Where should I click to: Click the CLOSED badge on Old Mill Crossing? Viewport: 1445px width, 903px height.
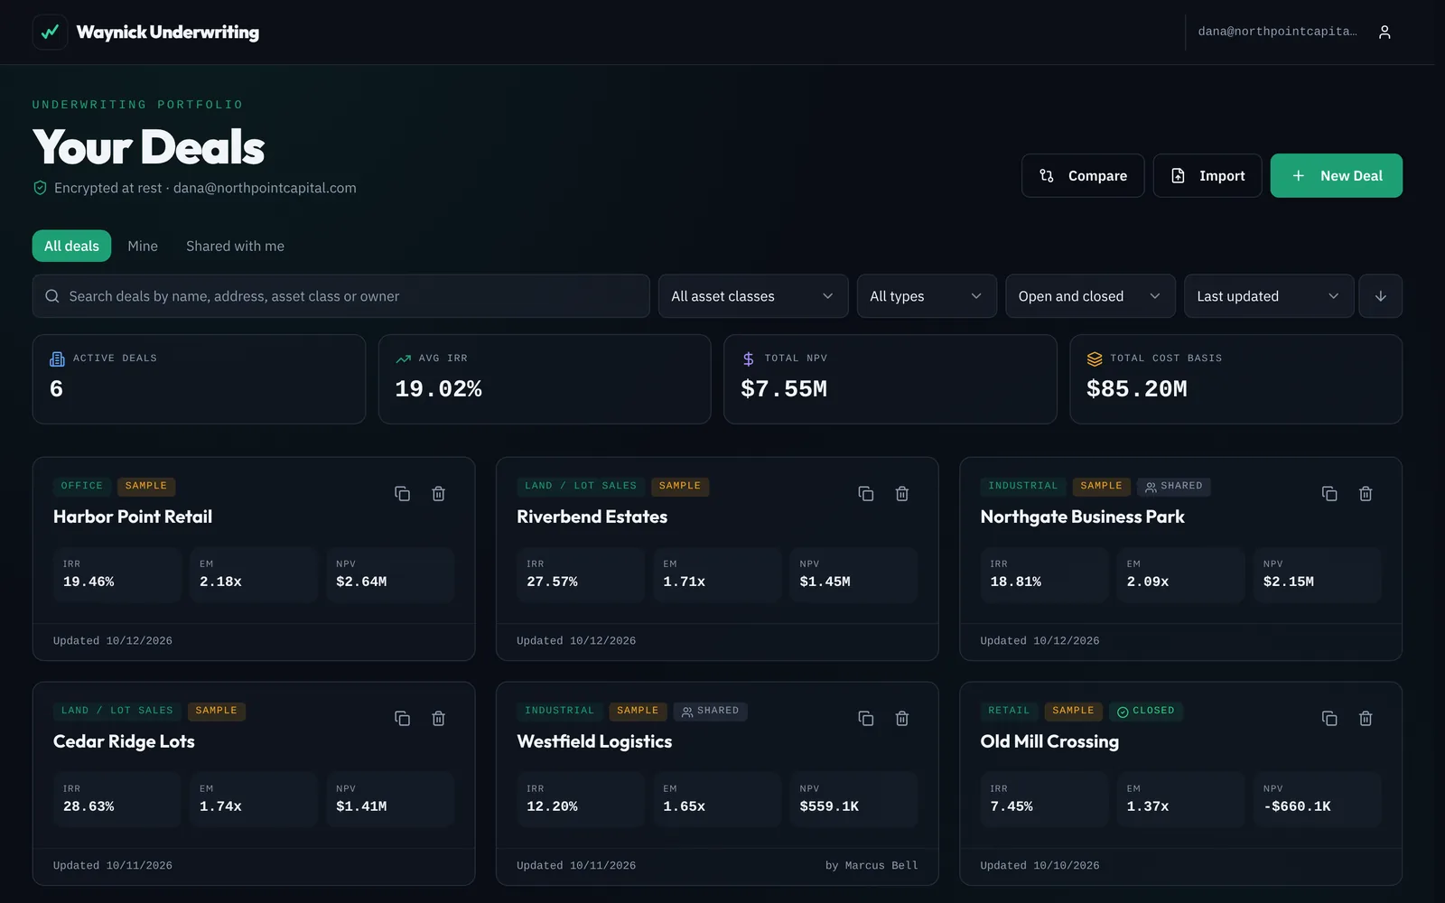1146,711
